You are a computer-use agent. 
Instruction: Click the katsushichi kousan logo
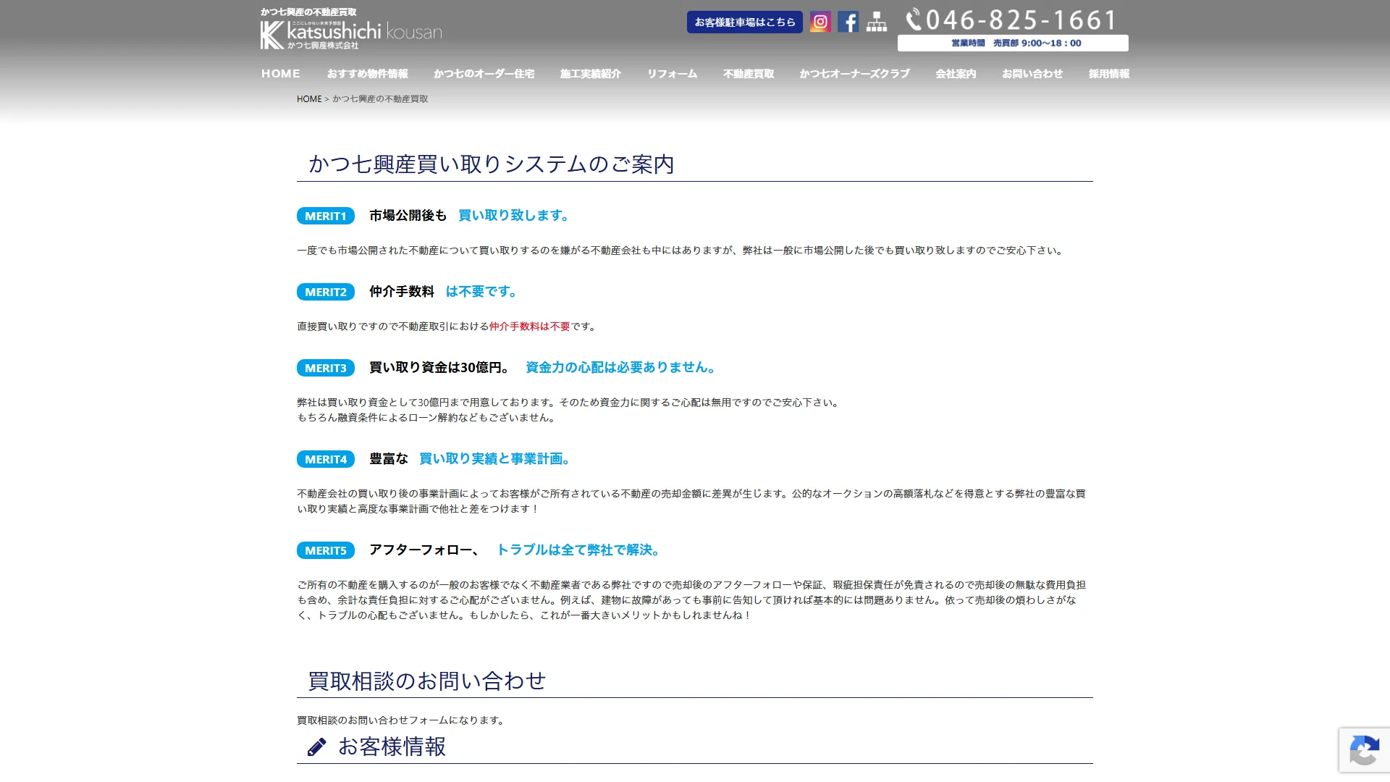(351, 33)
